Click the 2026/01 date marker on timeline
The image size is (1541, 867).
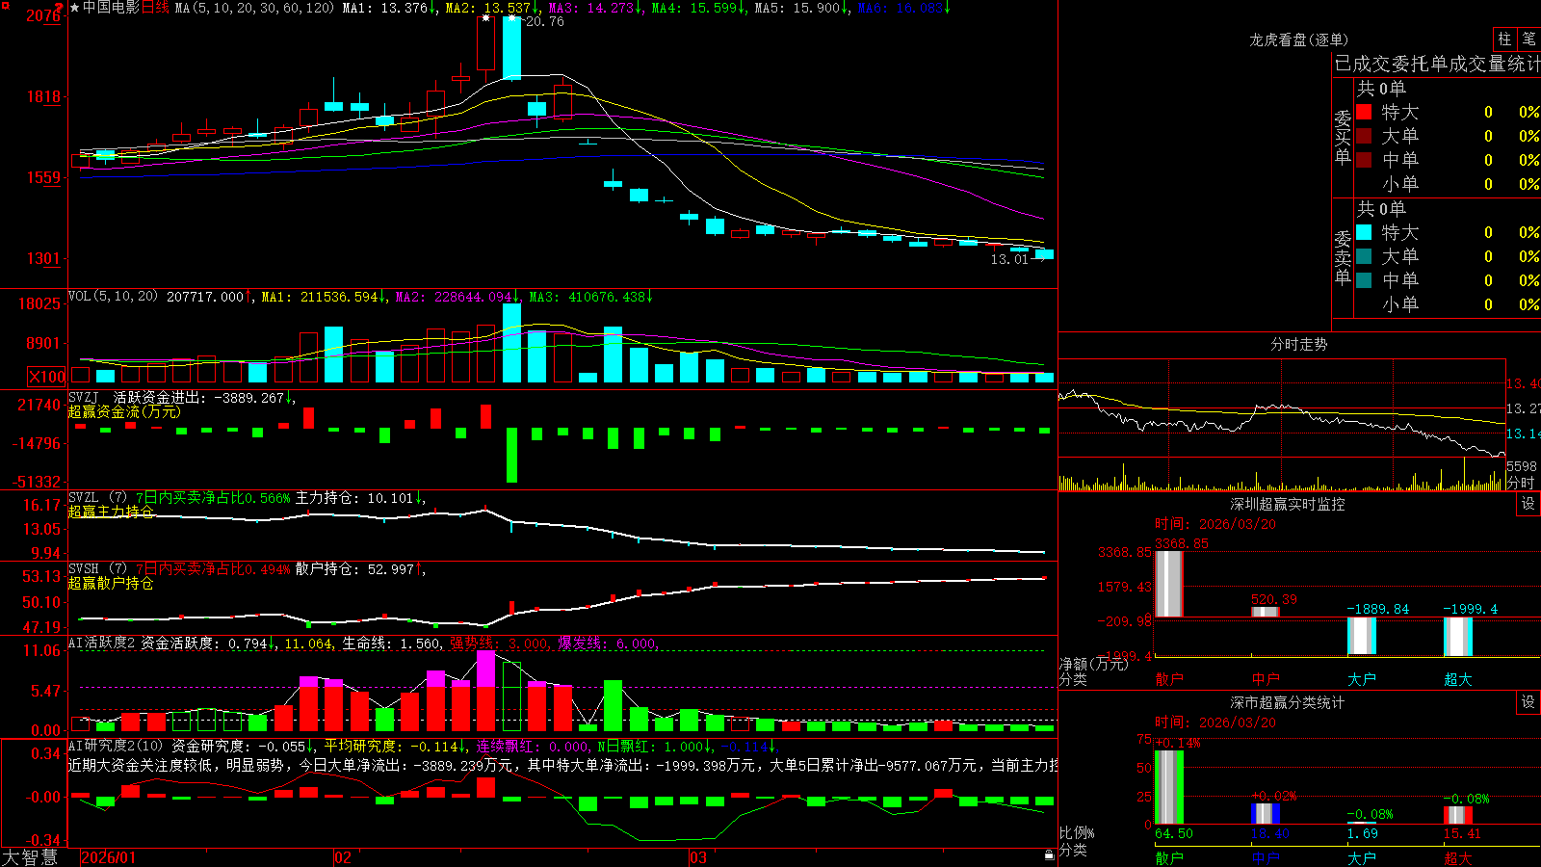pos(109,857)
